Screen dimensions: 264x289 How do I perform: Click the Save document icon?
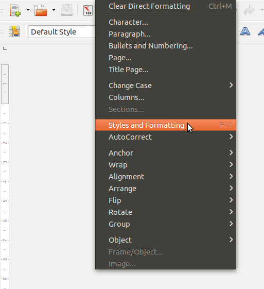(67, 10)
